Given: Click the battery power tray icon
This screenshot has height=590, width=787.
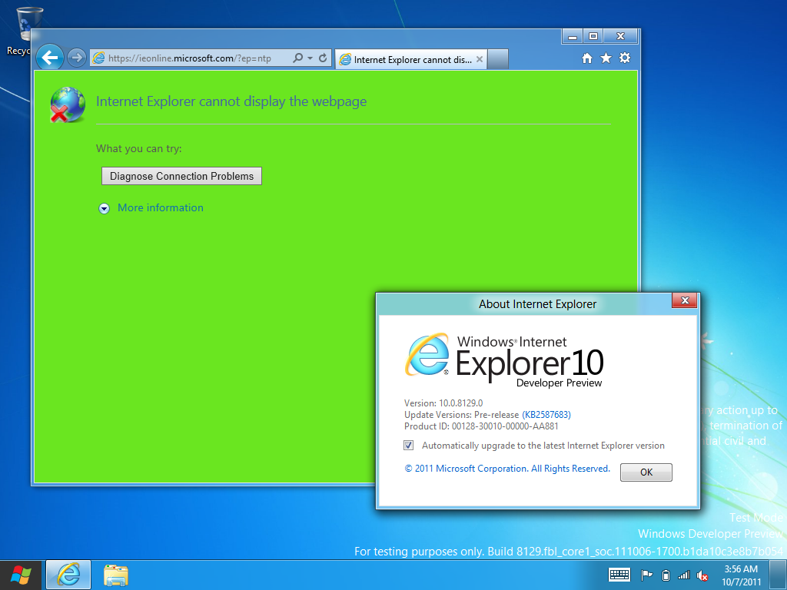Looking at the screenshot, I should tap(666, 575).
